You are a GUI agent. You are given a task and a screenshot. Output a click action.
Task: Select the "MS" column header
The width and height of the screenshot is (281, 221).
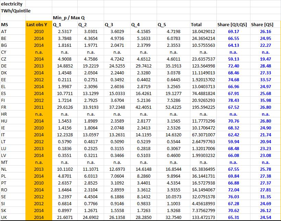tap(4, 24)
